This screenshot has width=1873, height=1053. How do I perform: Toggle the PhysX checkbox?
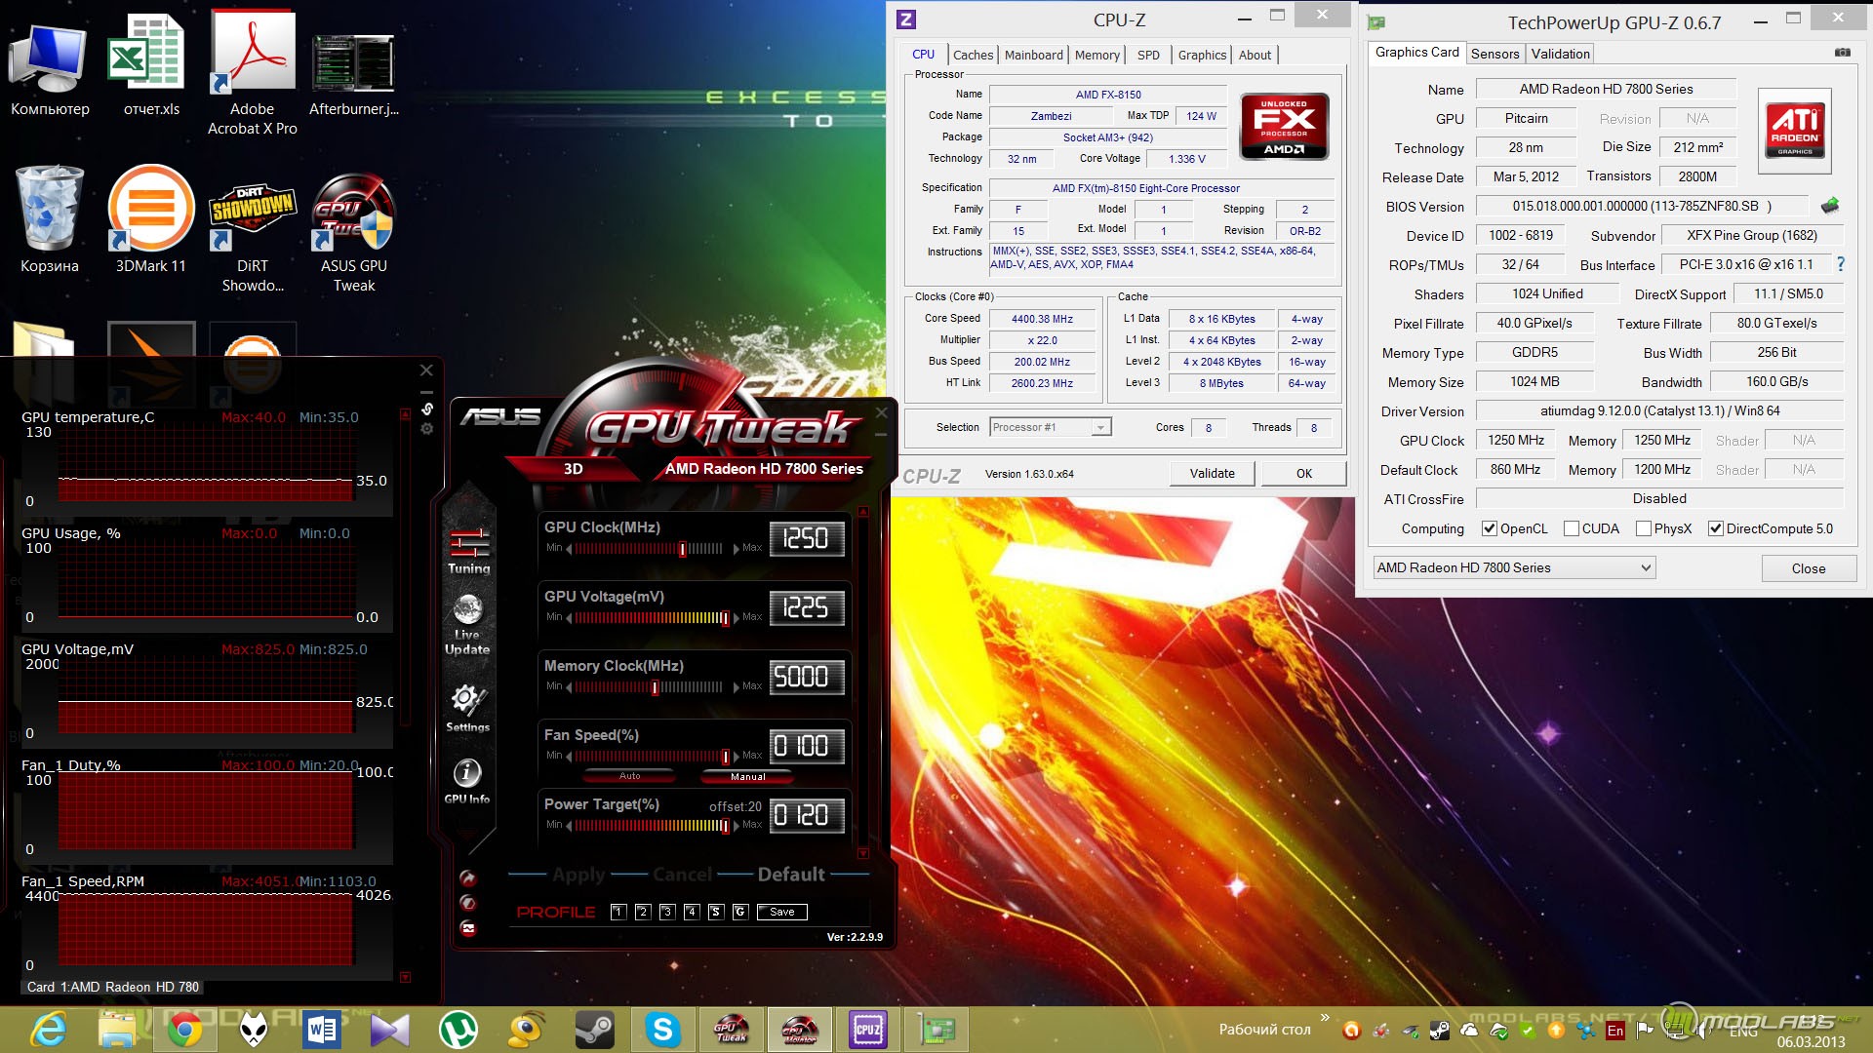pyautogui.click(x=1644, y=528)
